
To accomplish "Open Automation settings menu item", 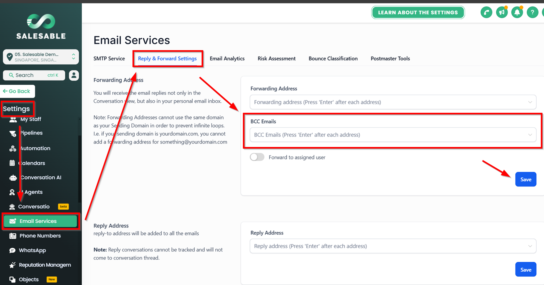I will pyautogui.click(x=35, y=148).
